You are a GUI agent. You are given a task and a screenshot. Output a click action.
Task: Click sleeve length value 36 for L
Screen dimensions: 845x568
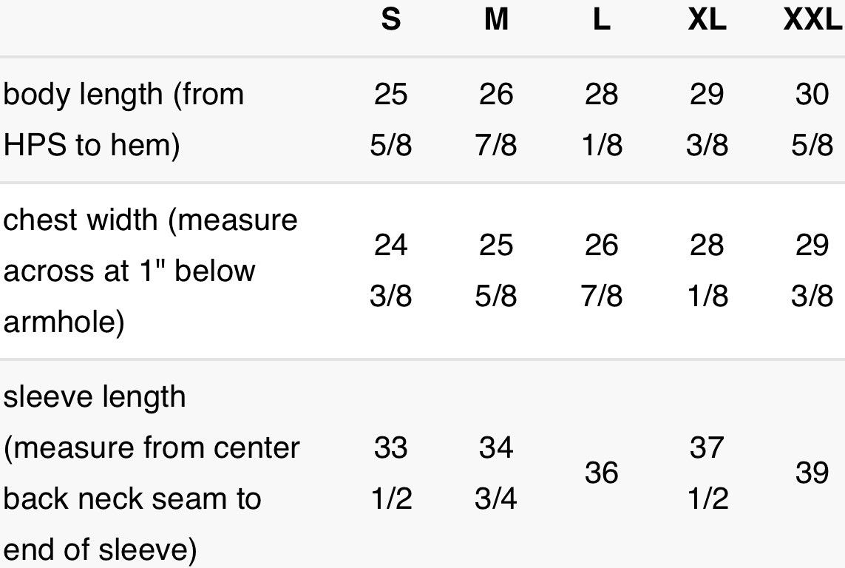click(x=602, y=473)
